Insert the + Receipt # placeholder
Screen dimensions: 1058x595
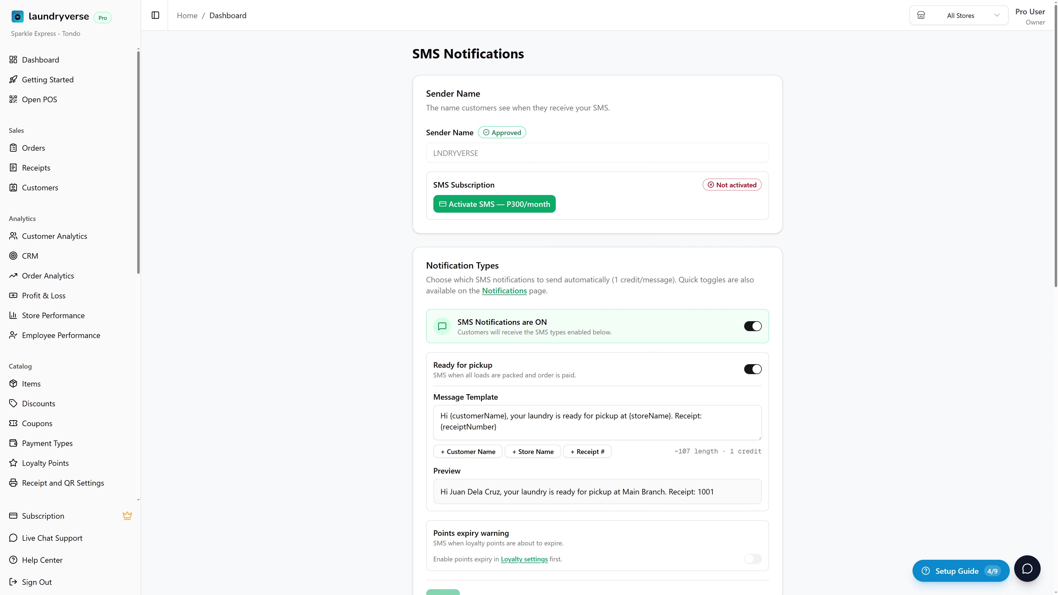pos(587,452)
